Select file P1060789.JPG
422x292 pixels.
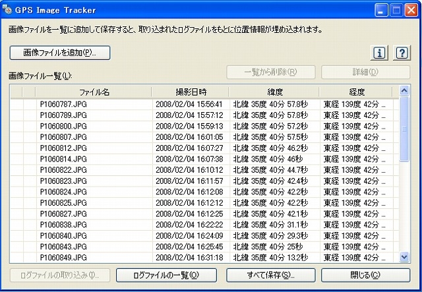[x=63, y=115]
